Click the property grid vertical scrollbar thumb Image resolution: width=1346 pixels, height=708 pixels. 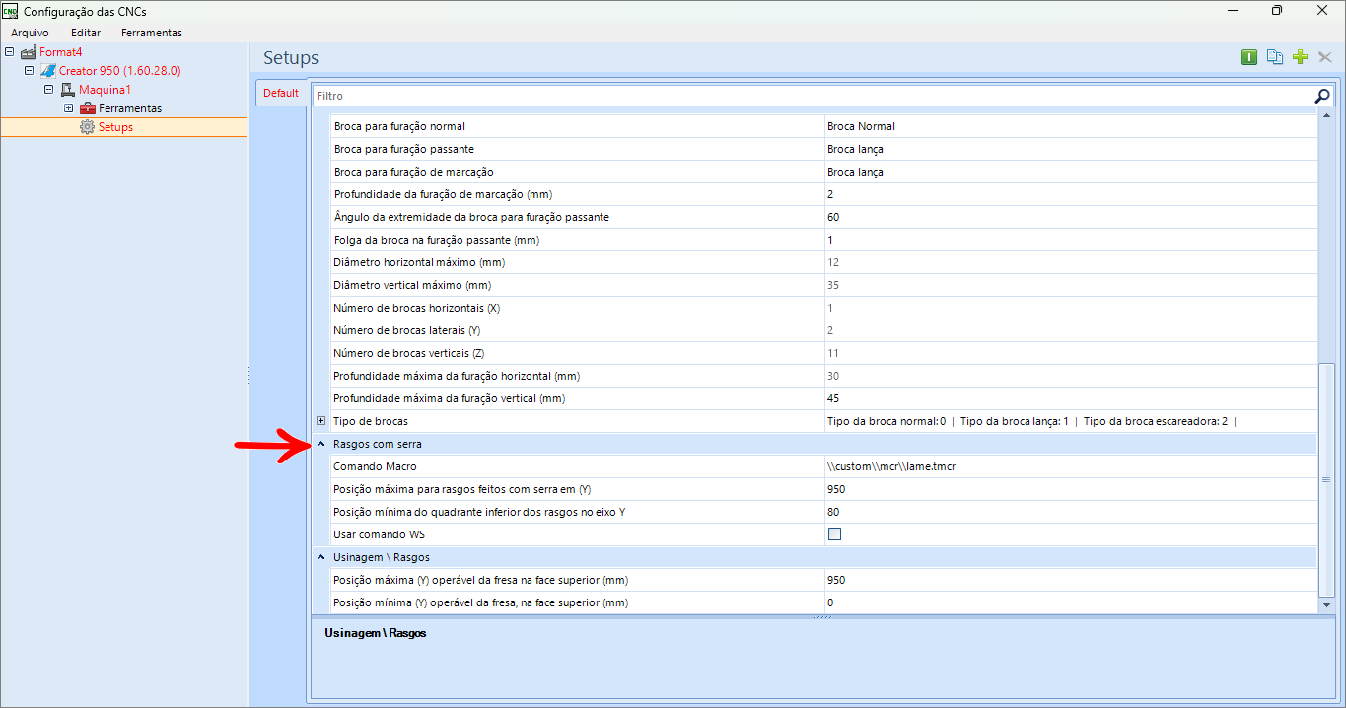pos(1326,479)
